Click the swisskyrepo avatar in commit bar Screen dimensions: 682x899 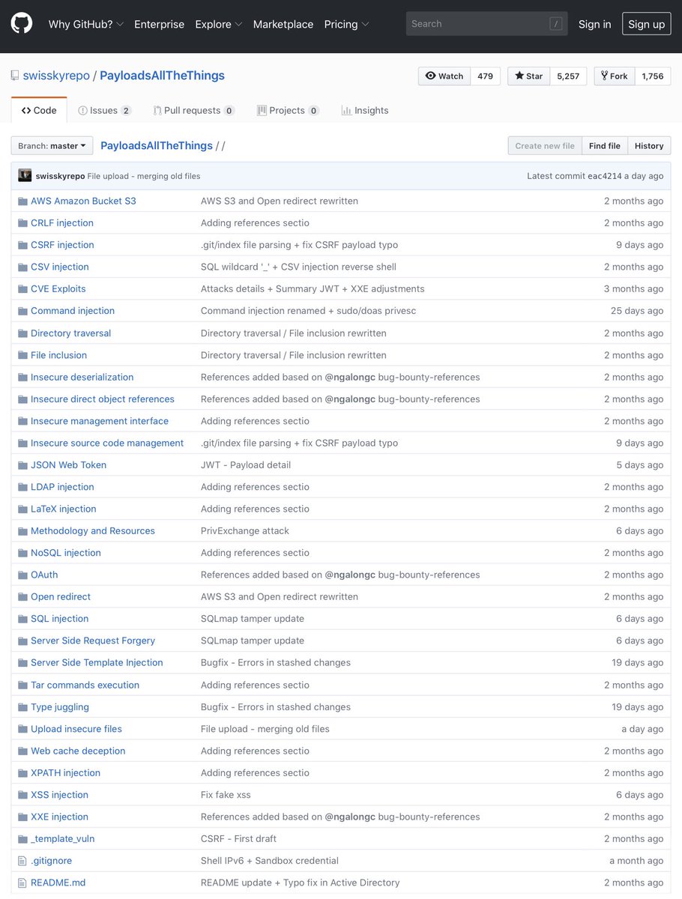[x=25, y=175]
